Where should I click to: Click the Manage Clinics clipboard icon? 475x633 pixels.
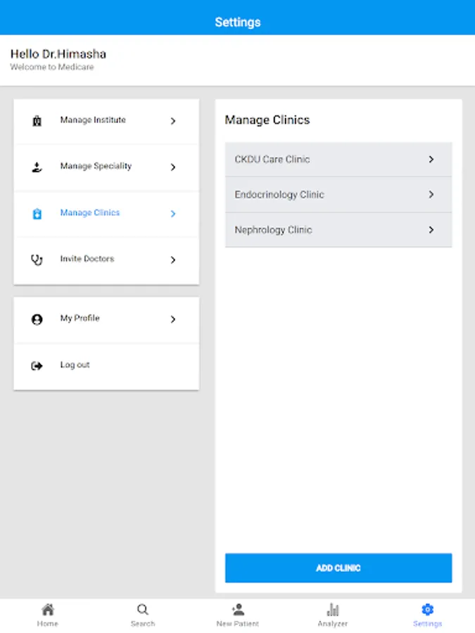pos(37,214)
